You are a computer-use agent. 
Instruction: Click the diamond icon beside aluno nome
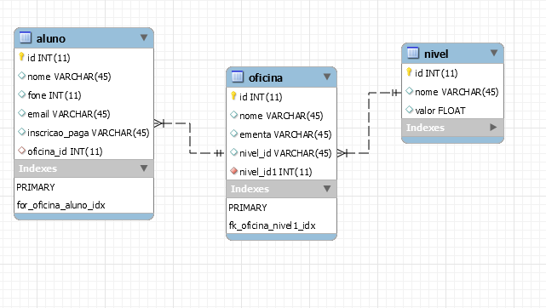point(21,76)
